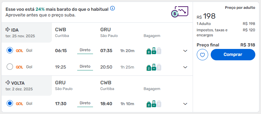261x114 pixels.
Task: Expand details of the 17:30 return flight
Action: pyautogui.click(x=185, y=104)
